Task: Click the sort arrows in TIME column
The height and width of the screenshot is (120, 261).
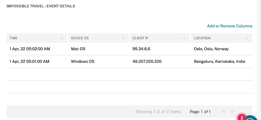Action: point(62,38)
